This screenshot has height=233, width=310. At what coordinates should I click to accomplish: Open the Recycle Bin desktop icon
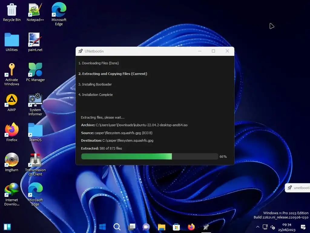(12, 12)
